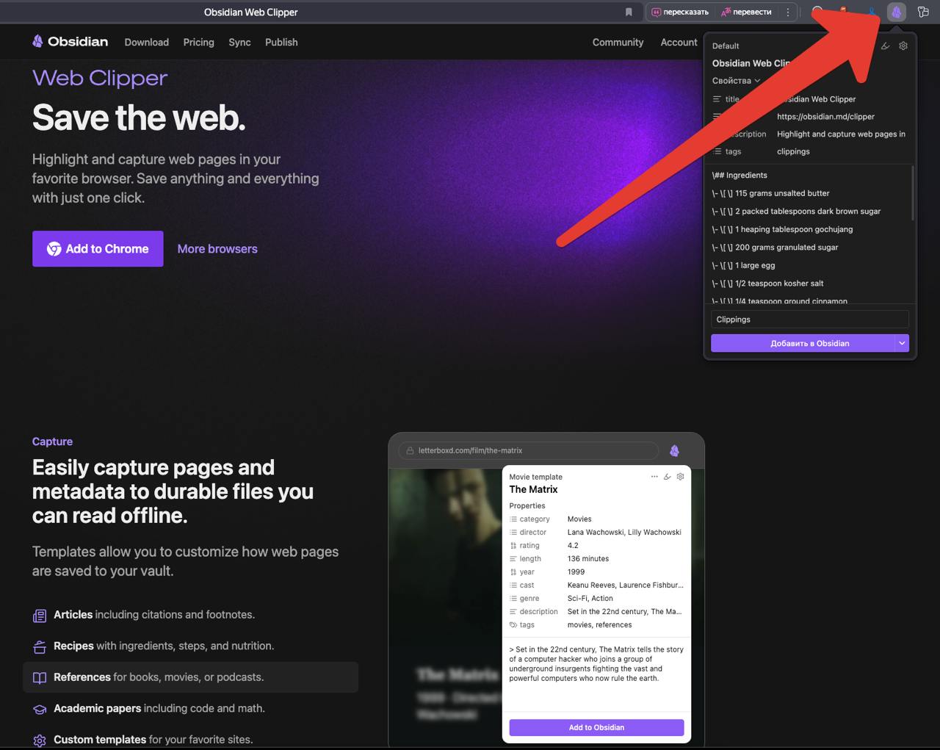Click Add to Obsidian in demo card

click(x=596, y=727)
